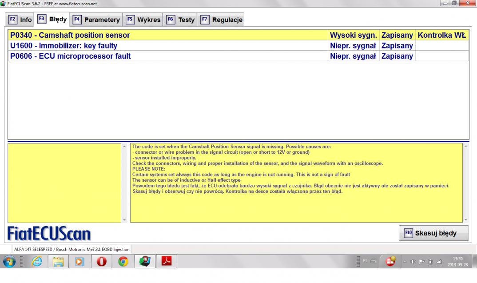Click the network signal tray icon

coord(439,262)
